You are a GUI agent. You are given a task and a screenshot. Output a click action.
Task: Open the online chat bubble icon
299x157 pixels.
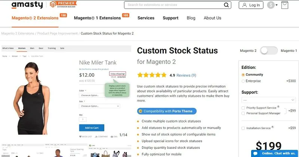256,153
